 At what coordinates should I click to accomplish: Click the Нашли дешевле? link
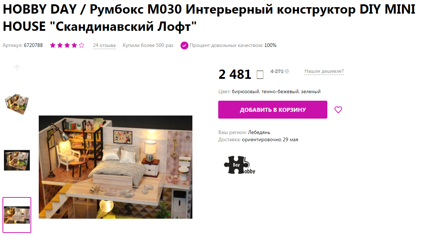coord(324,71)
